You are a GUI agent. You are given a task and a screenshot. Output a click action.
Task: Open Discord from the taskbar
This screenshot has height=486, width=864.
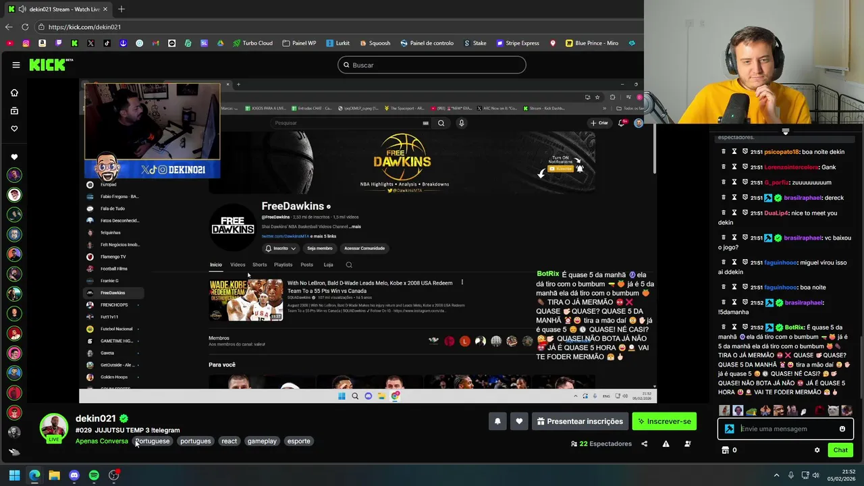[74, 475]
